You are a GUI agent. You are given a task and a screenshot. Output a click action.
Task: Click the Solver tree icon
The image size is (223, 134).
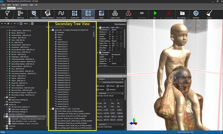7,128
